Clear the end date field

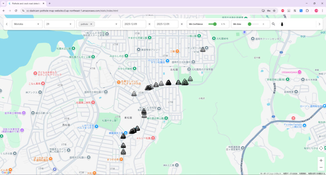pyautogui.click(x=182, y=24)
